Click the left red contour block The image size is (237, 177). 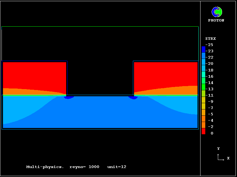pos(34,74)
